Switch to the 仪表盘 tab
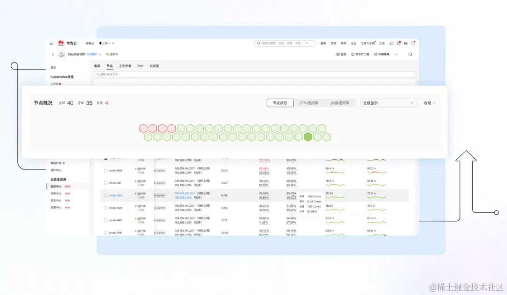The height and width of the screenshot is (295, 507). 154,66
